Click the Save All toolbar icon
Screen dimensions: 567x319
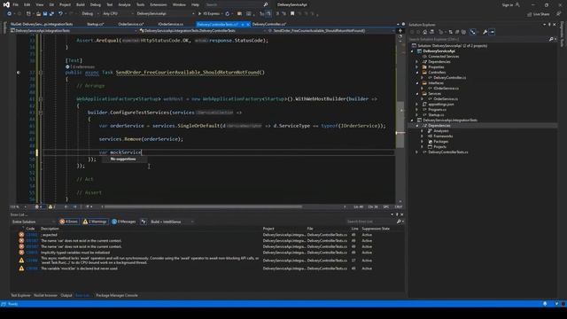point(51,14)
